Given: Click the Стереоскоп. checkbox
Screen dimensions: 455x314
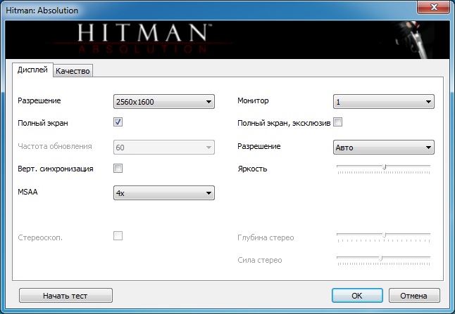Looking at the screenshot, I should [x=118, y=236].
